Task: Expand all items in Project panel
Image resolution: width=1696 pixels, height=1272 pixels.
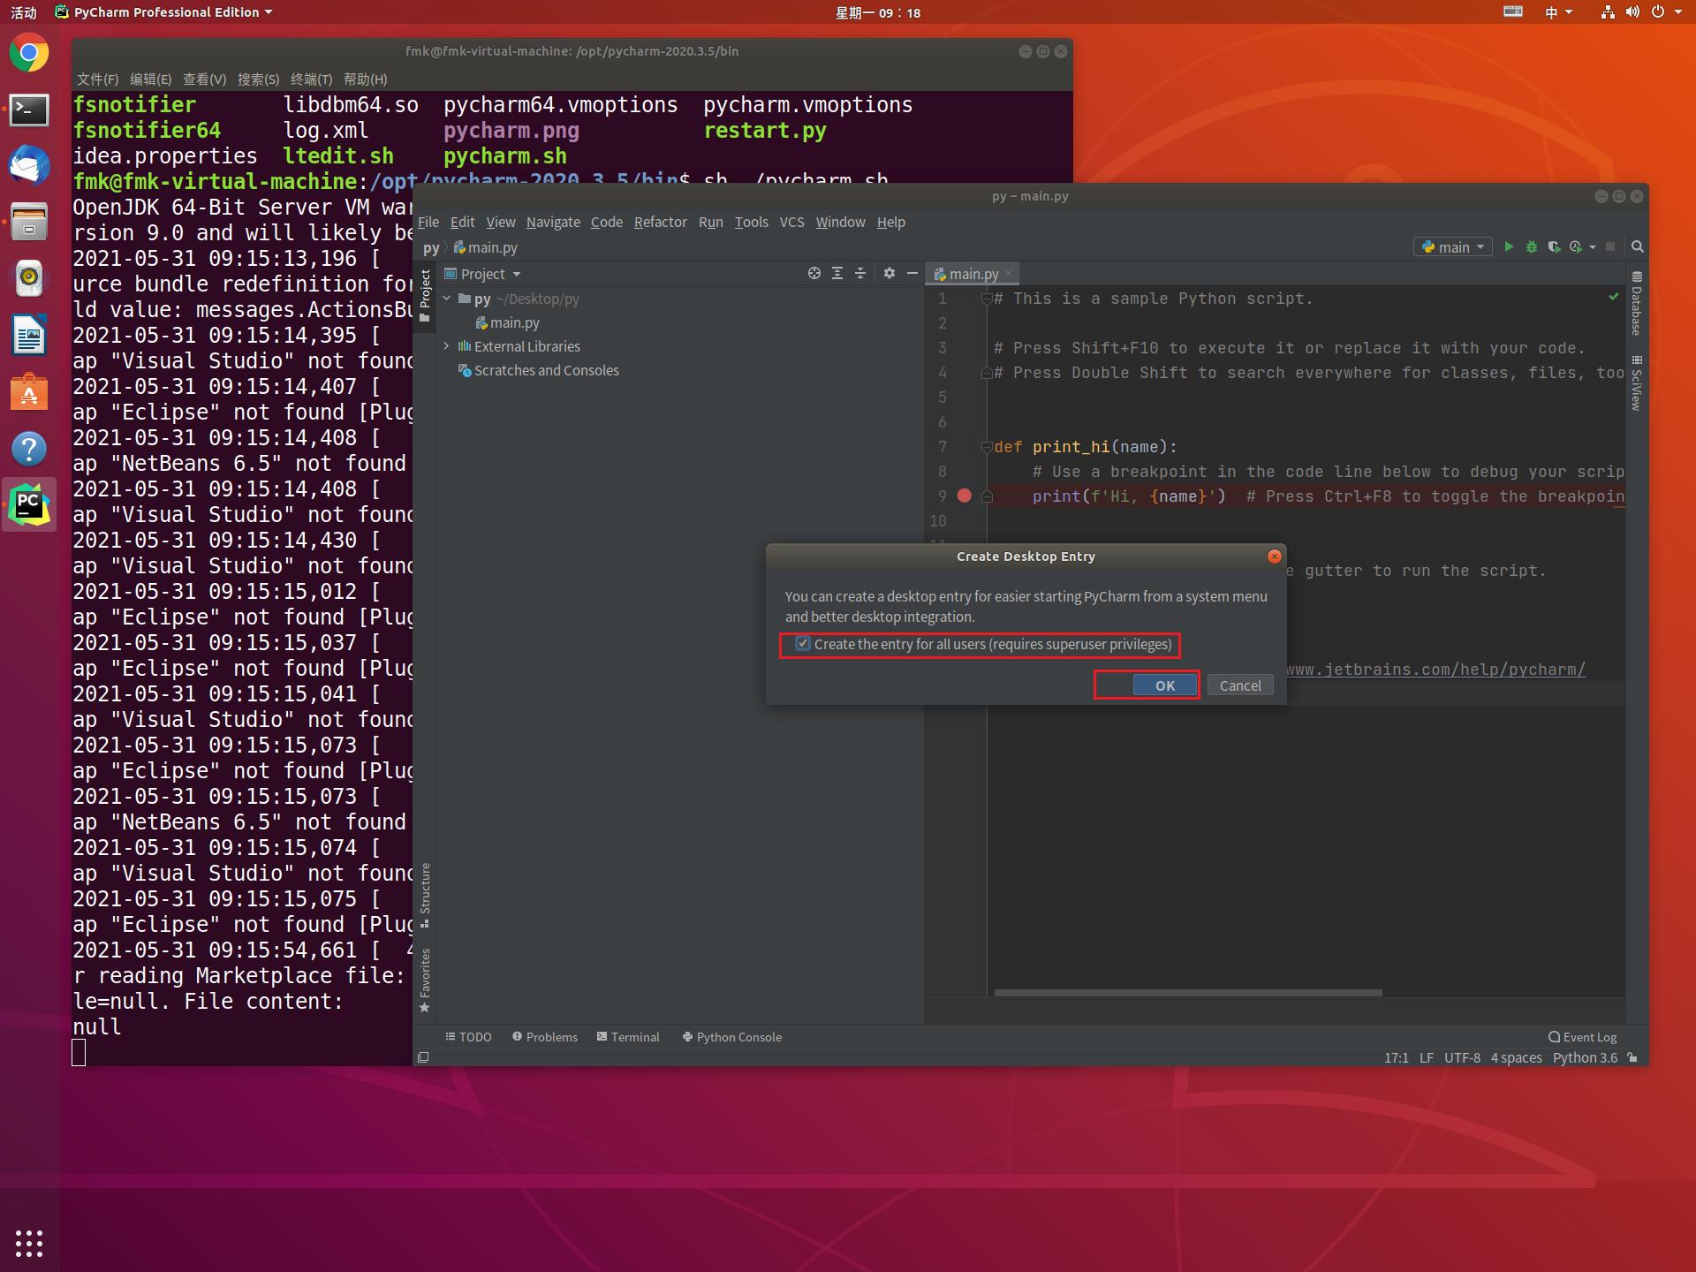Action: [x=837, y=274]
